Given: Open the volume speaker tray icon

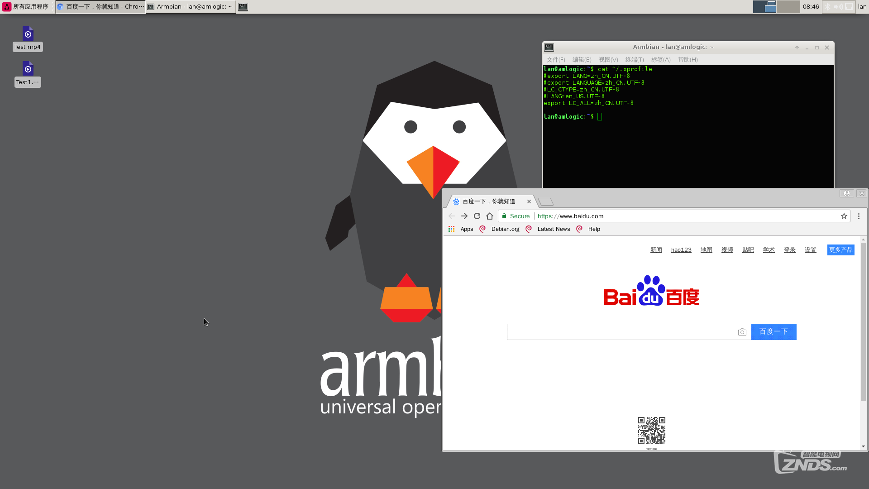Looking at the screenshot, I should (x=838, y=7).
